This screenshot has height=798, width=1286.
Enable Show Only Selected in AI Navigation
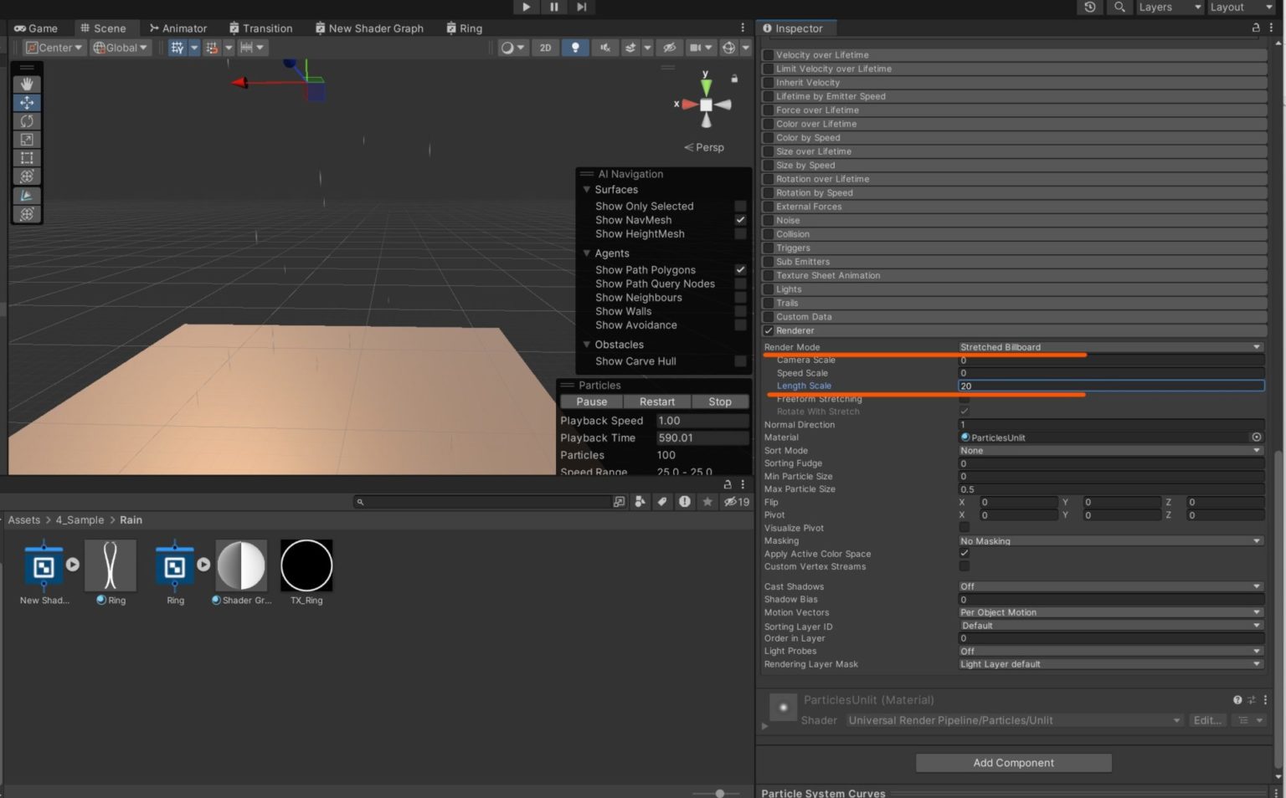740,206
